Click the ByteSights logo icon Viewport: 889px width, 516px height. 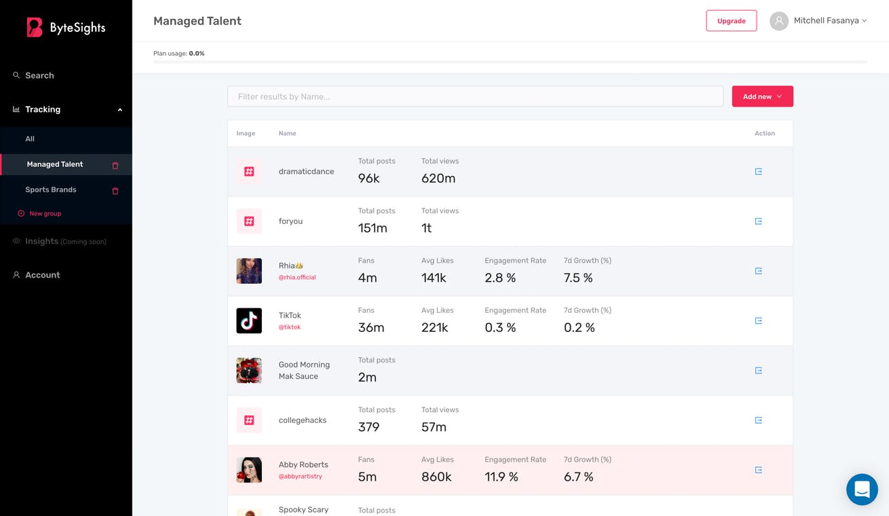[35, 27]
